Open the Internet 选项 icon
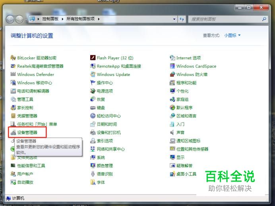275x206 pixels. point(172,58)
